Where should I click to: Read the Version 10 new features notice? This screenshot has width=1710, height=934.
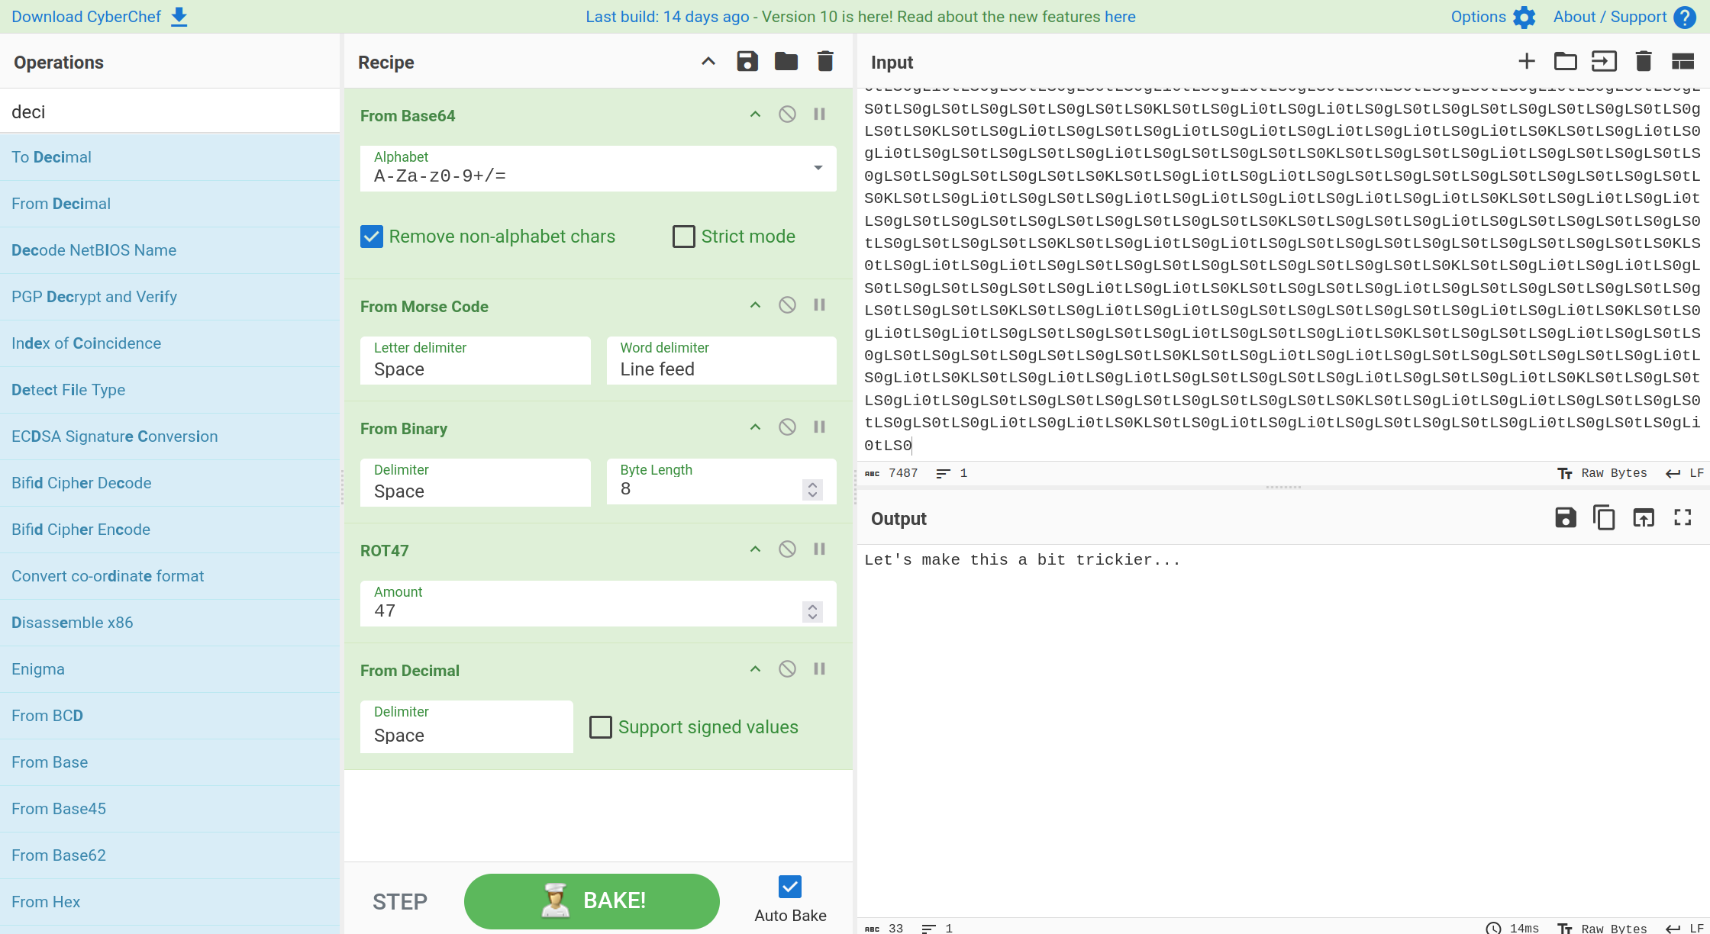[860, 17]
